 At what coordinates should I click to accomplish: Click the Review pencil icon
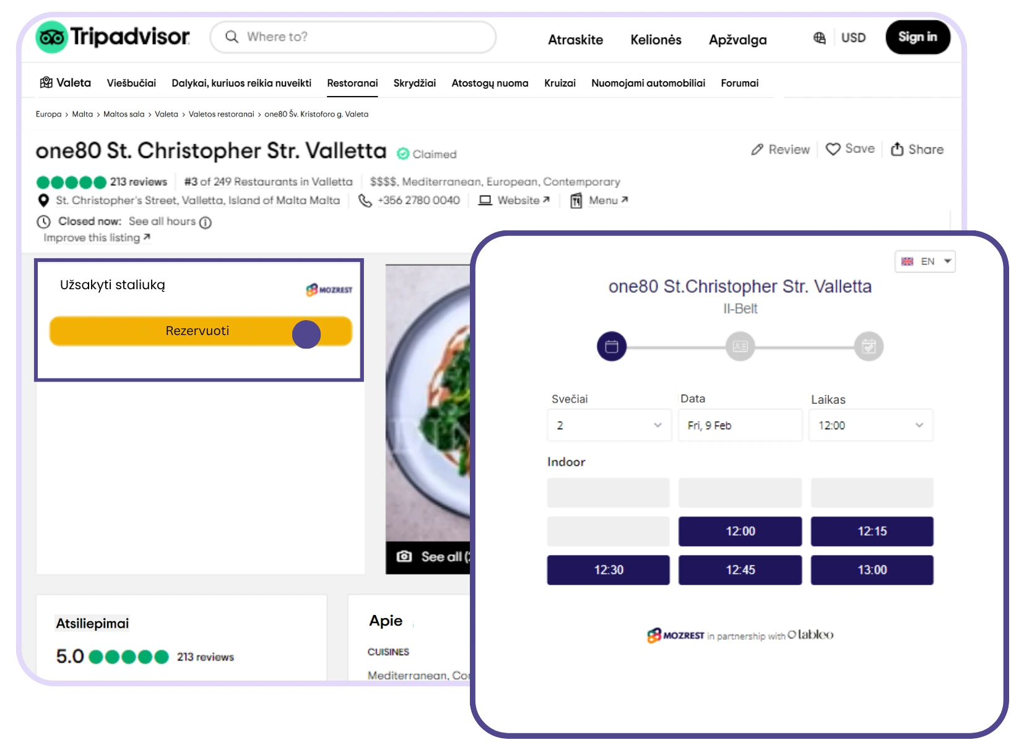click(757, 150)
